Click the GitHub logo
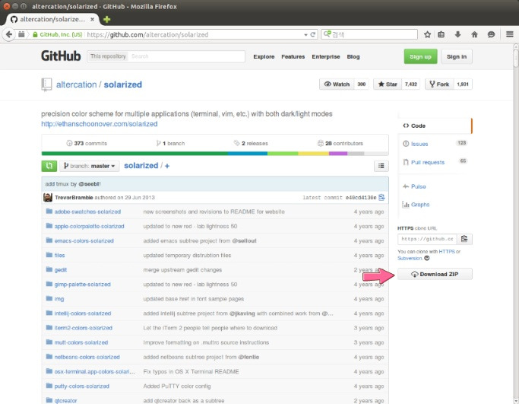This screenshot has width=519, height=404. tap(61, 56)
